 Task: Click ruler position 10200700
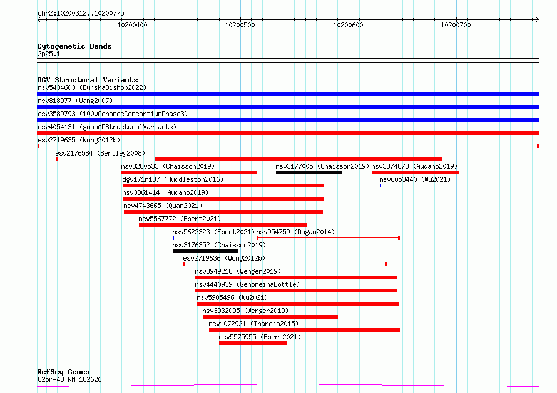coord(456,25)
